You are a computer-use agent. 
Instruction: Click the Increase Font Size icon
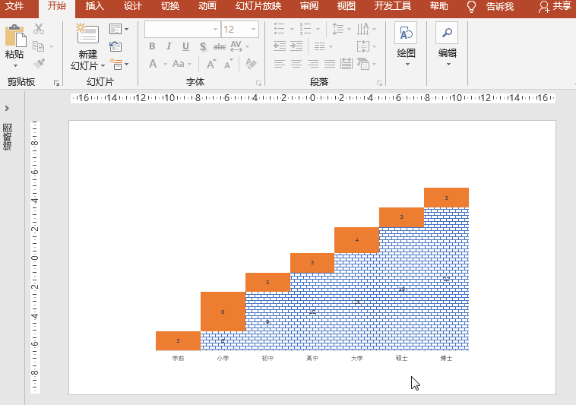(210, 65)
